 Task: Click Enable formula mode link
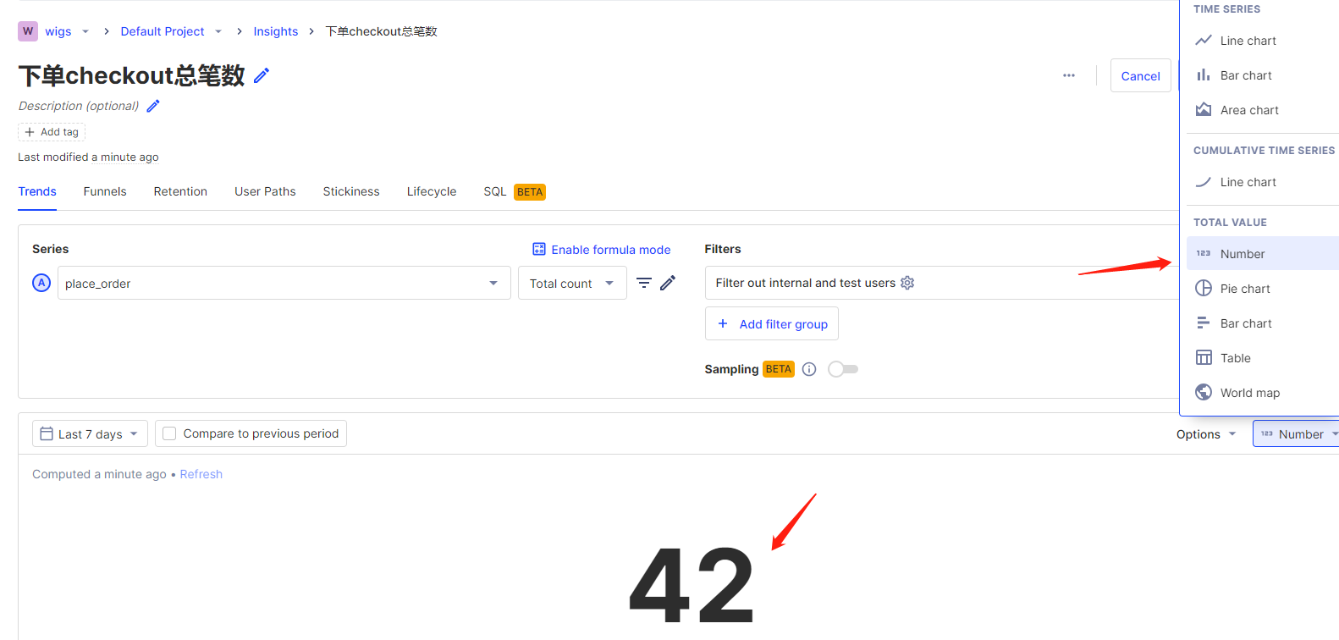point(602,249)
